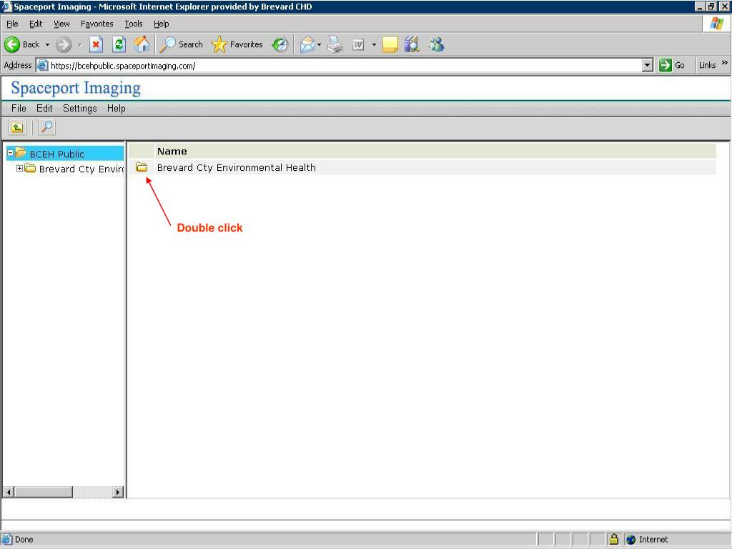
Task: Launch the Messenger people icon
Action: [x=437, y=45]
